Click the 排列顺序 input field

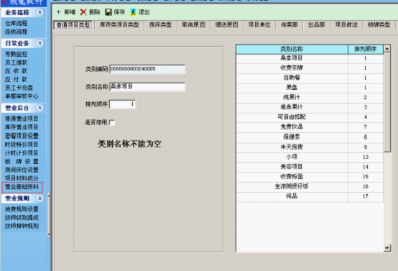(122, 104)
